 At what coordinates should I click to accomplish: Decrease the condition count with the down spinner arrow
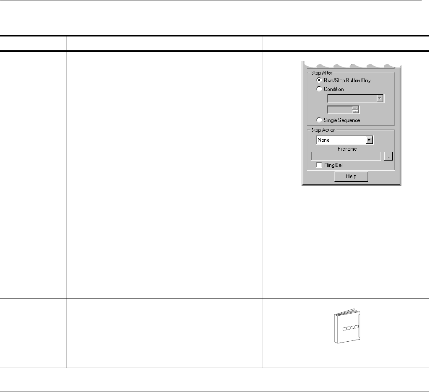tap(355, 112)
